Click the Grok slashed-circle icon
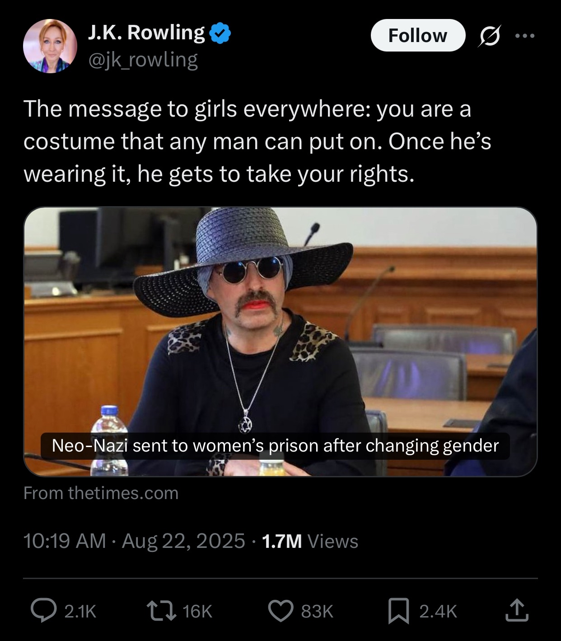561x641 pixels. tap(490, 36)
